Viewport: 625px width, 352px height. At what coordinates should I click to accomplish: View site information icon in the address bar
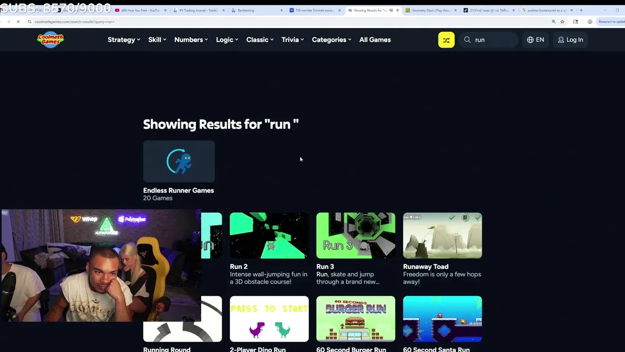[x=29, y=22]
